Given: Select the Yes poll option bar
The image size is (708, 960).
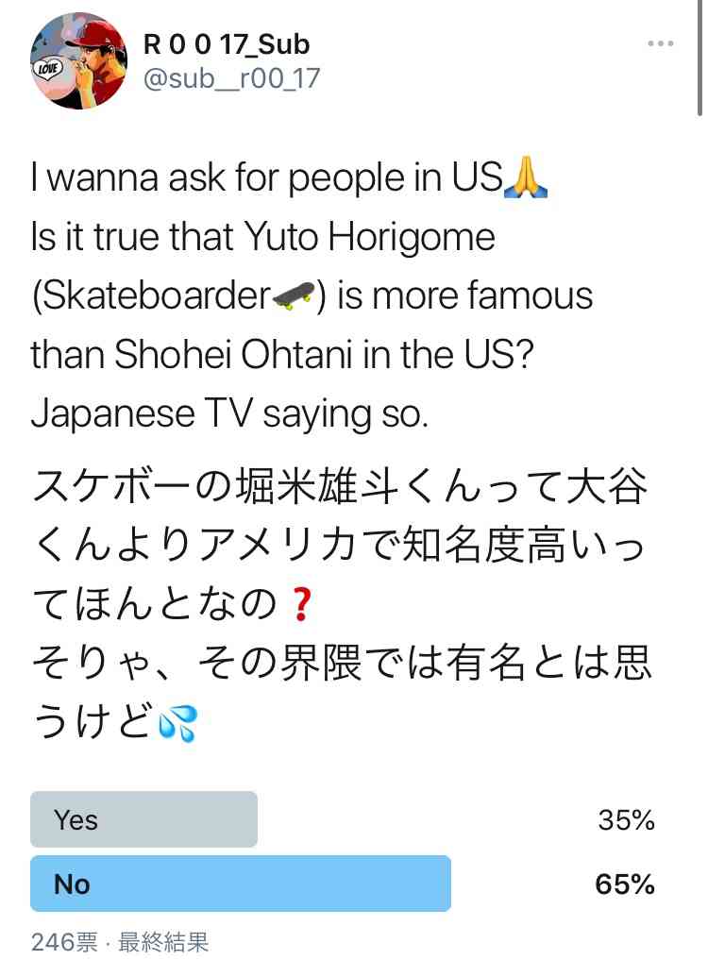Looking at the screenshot, I should [143, 819].
